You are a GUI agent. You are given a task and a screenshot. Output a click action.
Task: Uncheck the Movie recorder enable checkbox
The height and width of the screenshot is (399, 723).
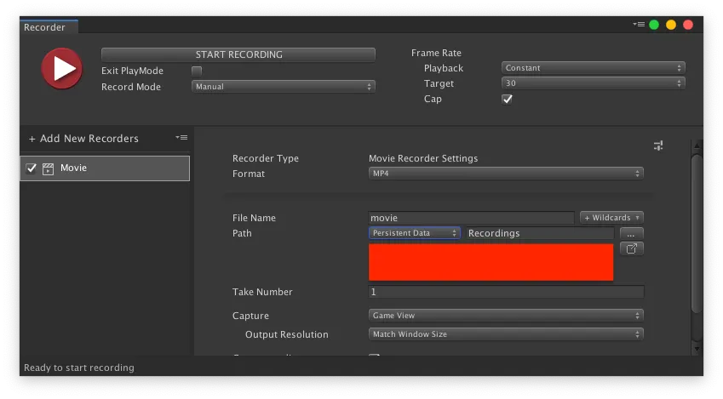coord(32,168)
